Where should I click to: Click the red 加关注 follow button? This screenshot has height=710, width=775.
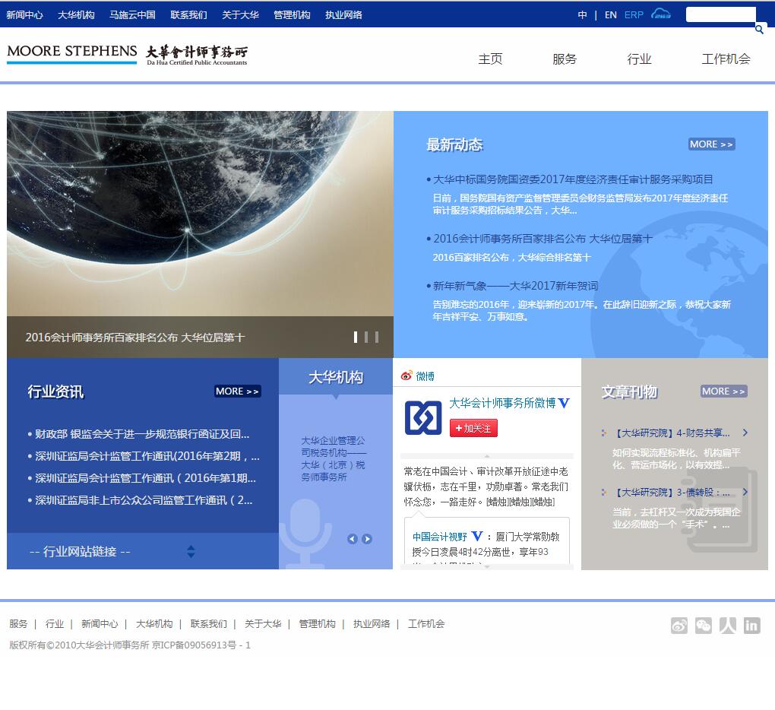click(473, 428)
